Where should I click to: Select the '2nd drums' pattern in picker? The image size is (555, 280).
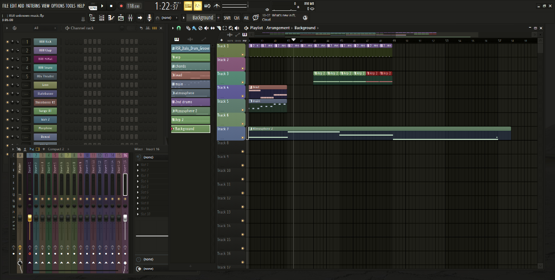point(190,102)
